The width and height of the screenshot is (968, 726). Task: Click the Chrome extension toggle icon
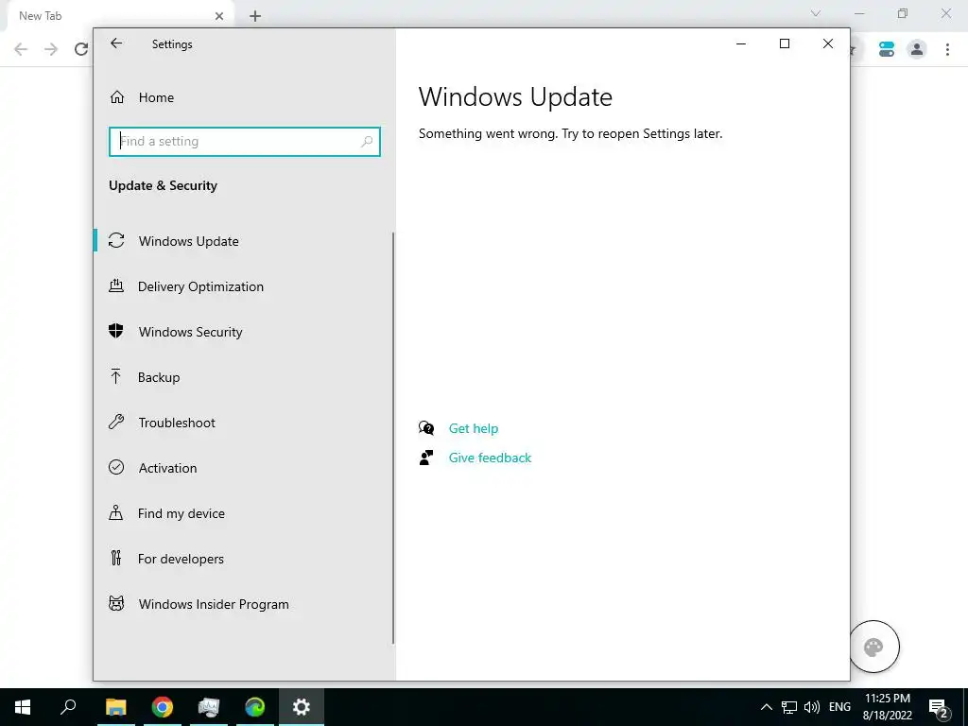coord(887,49)
